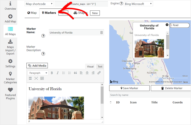191x125 pixels.
Task: Click the Delete Marker button
Action: [x=171, y=88]
